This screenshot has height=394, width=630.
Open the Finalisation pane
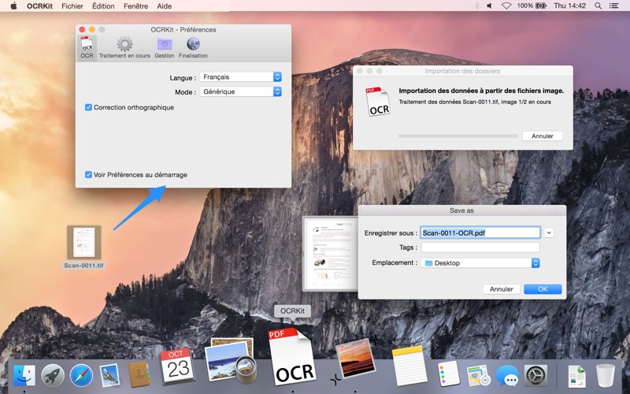coord(193,48)
